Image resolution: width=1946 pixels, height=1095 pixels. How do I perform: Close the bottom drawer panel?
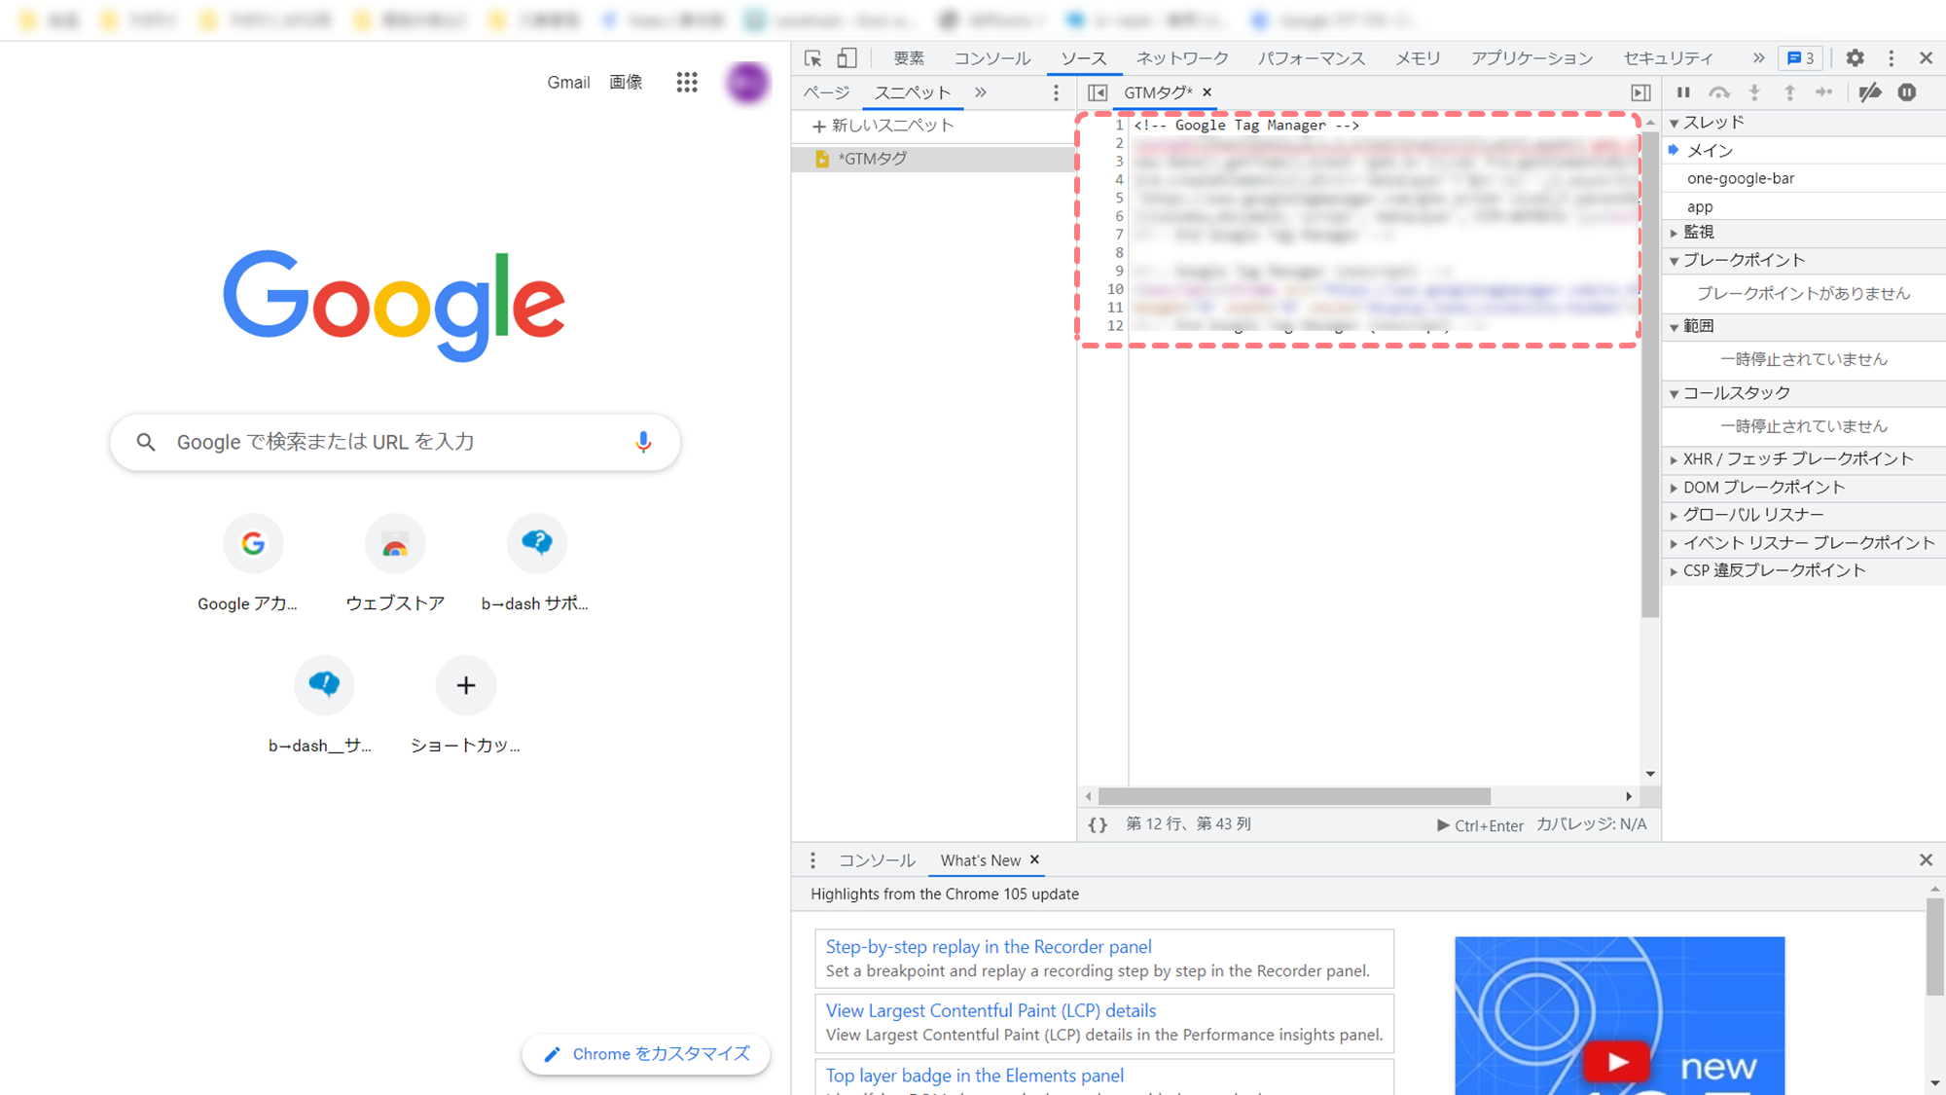(1926, 860)
